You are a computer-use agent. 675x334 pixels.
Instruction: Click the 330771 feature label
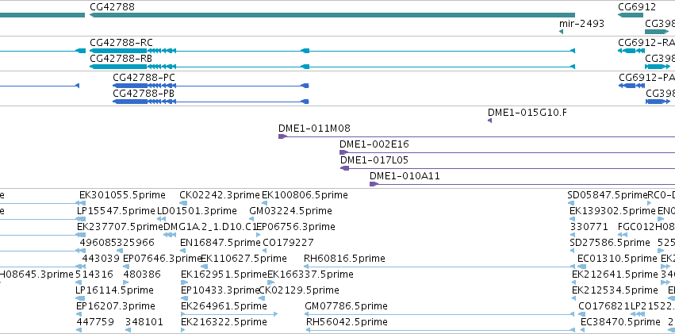[589, 226]
